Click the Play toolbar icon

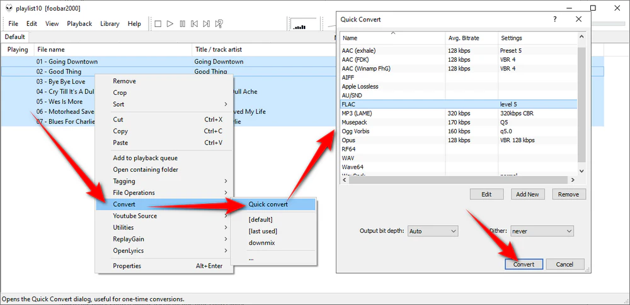(x=170, y=24)
